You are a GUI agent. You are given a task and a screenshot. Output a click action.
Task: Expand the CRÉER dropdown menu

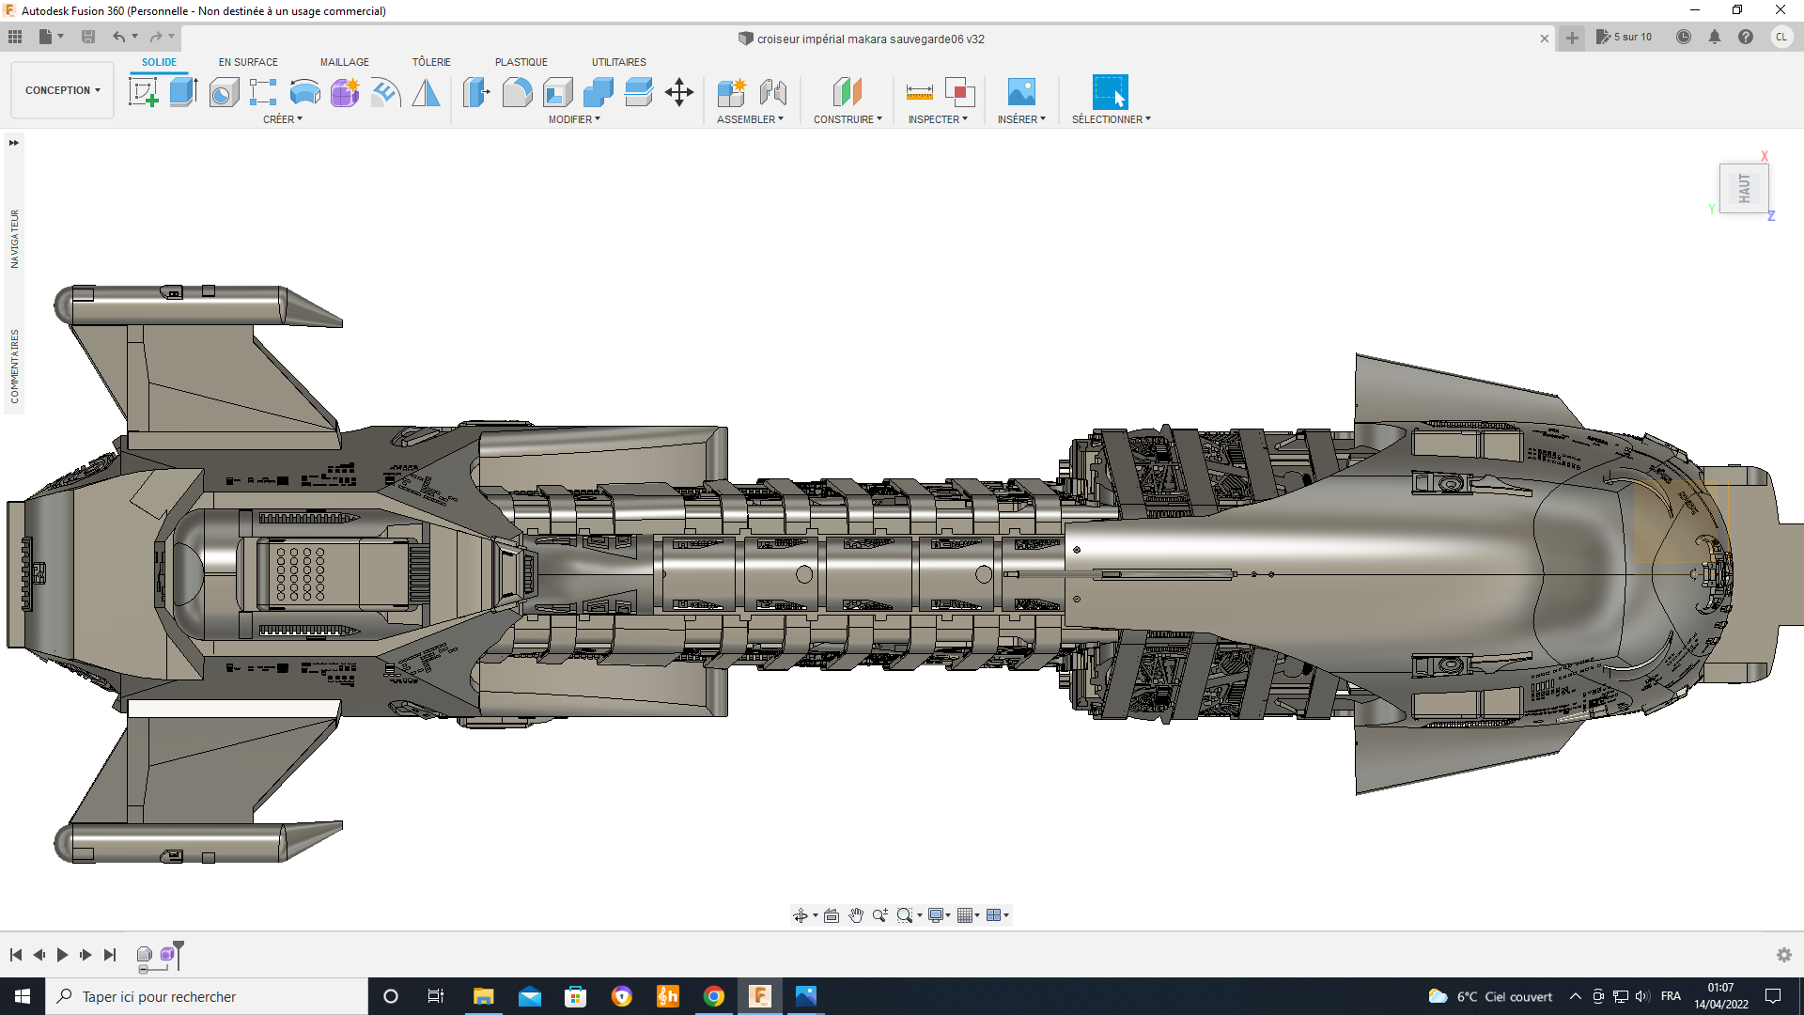[x=282, y=119]
